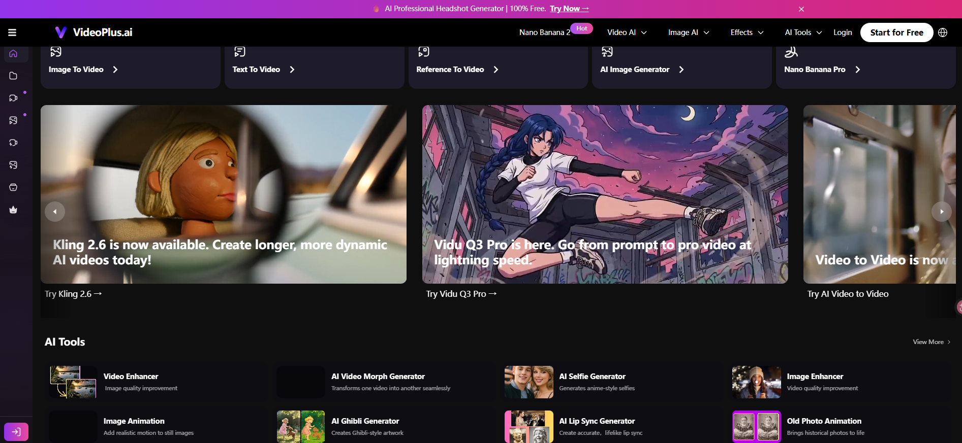Click View More in AI Tools
This screenshot has height=443, width=962.
[932, 342]
